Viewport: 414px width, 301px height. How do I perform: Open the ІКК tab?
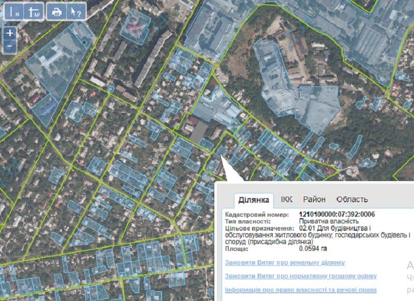tap(287, 199)
